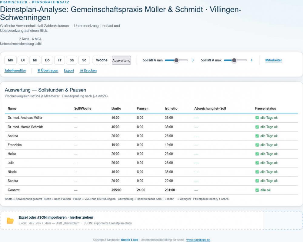
Task: Select the Franziska row name
Action: (15, 145)
